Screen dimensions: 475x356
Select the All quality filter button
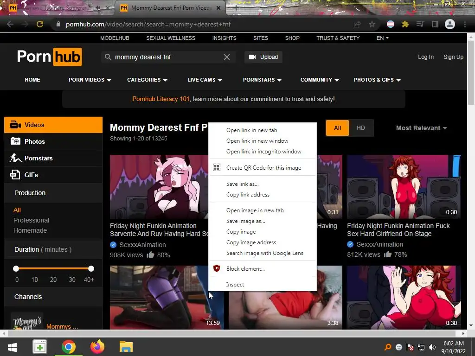pyautogui.click(x=338, y=128)
